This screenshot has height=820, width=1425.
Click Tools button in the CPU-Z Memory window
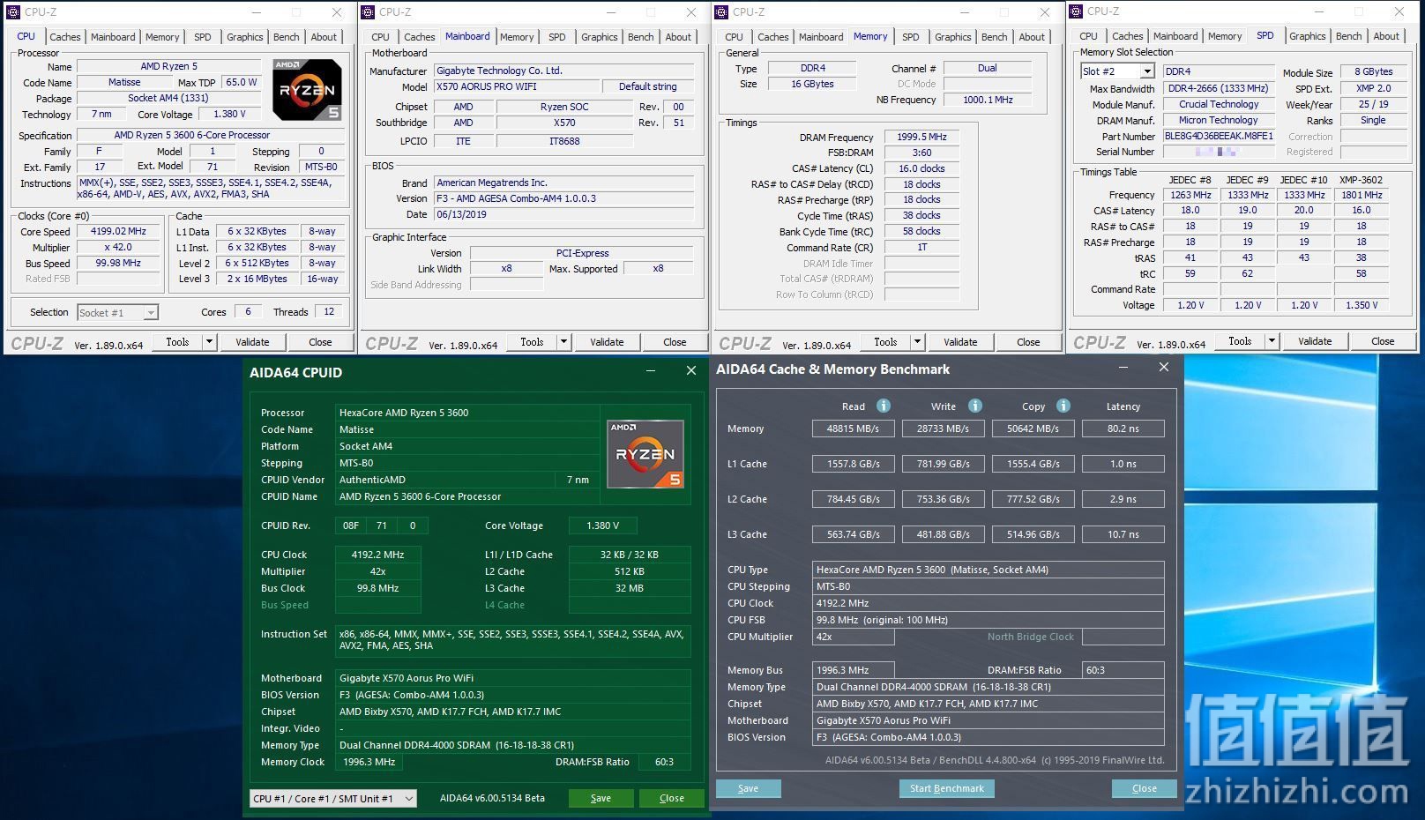885,342
